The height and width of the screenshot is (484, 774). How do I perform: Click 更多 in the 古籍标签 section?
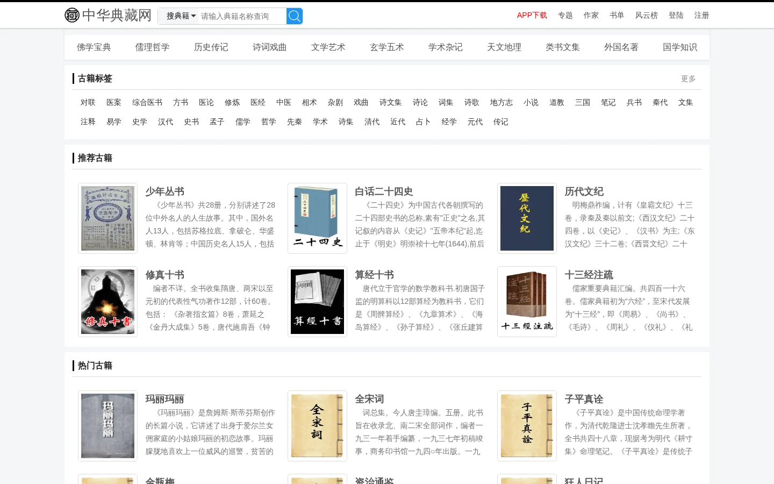click(x=689, y=79)
